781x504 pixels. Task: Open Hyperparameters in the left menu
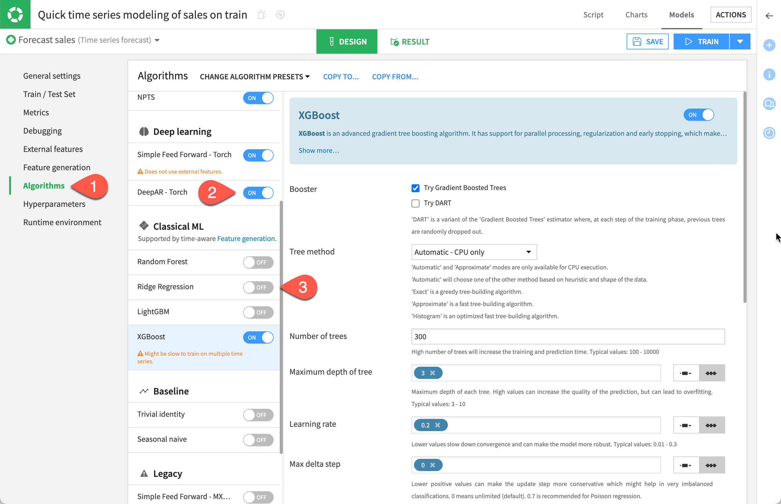54,204
